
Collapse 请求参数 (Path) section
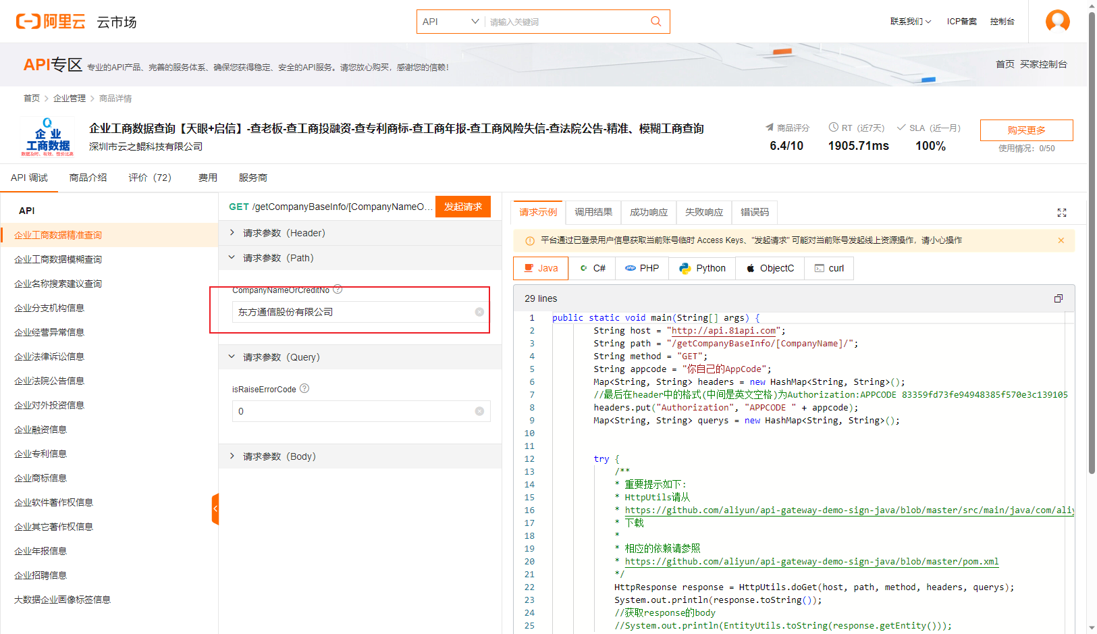point(360,258)
